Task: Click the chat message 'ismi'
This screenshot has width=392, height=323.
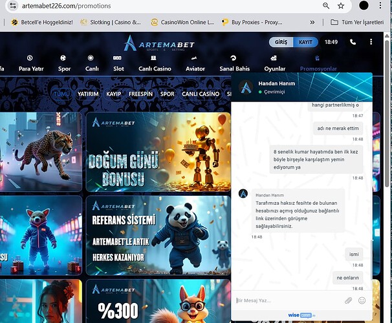Action: [354, 254]
